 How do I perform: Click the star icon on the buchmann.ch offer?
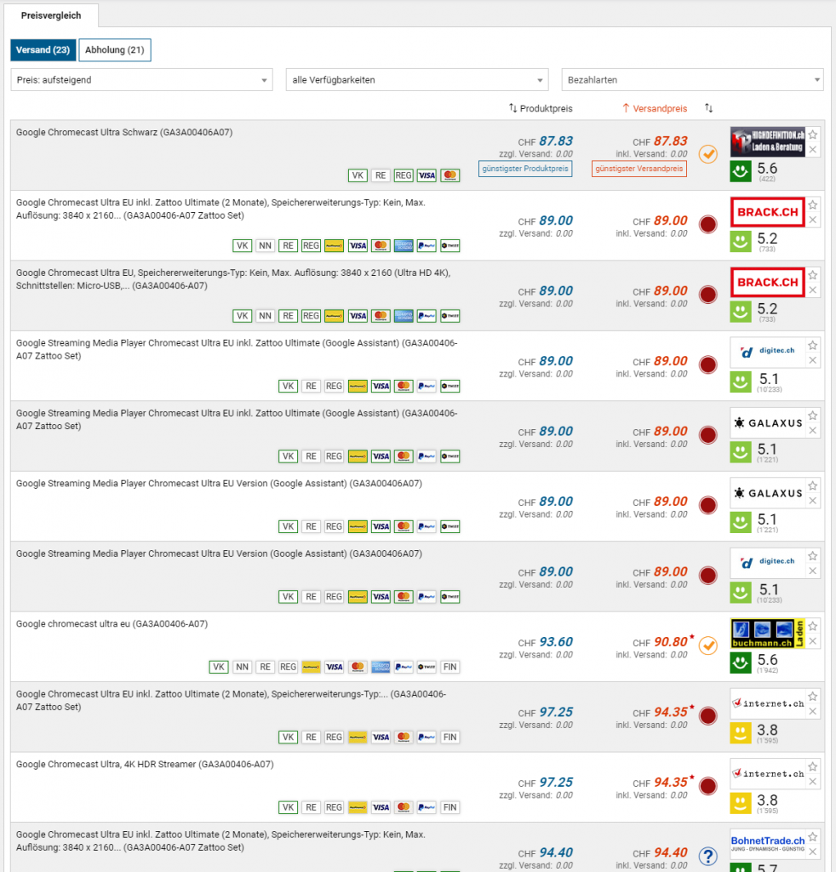[813, 626]
